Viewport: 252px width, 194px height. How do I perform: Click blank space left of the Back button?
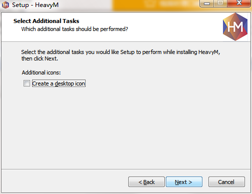point(65,181)
